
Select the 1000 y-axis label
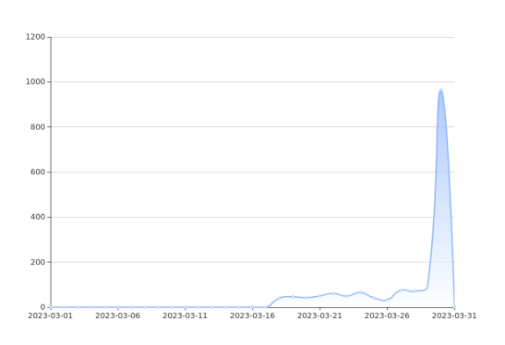(36, 82)
